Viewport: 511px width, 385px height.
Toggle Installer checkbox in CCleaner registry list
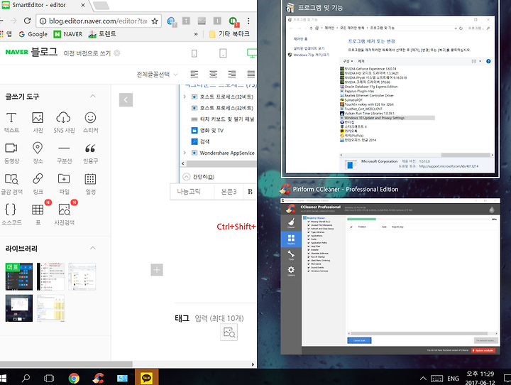click(x=309, y=249)
